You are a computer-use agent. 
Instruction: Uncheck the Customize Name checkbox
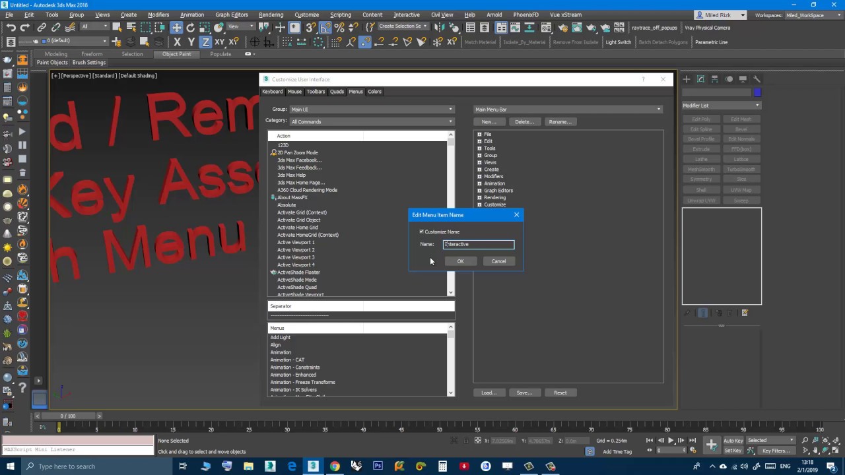pyautogui.click(x=422, y=232)
